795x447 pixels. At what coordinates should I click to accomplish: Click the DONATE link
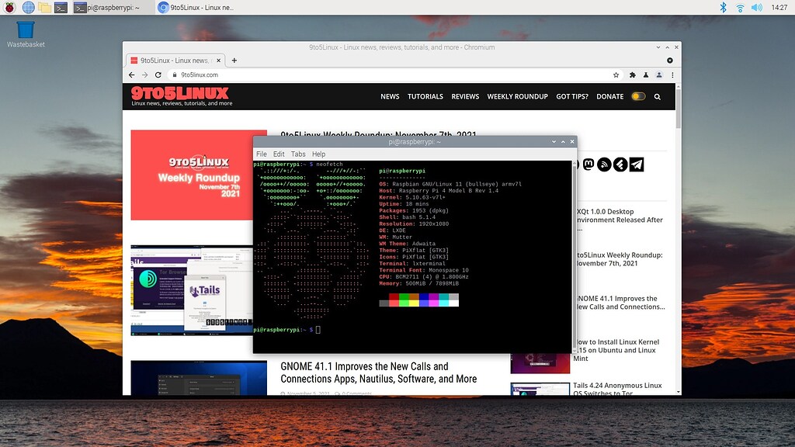coord(610,96)
